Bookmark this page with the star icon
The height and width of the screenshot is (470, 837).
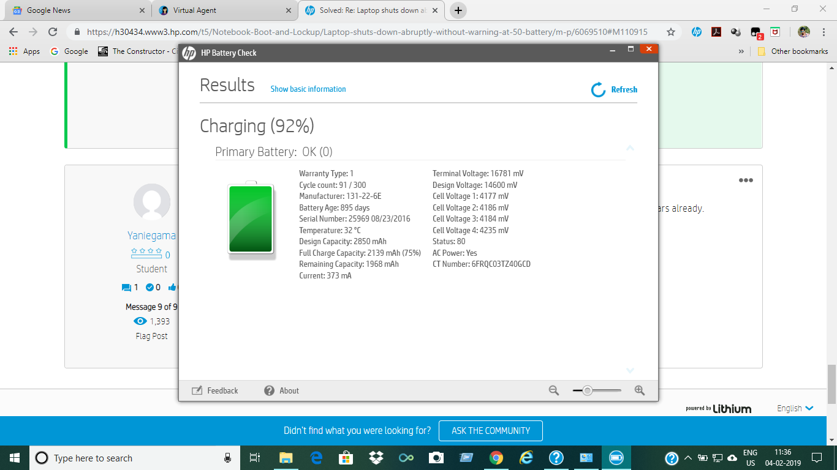[671, 32]
